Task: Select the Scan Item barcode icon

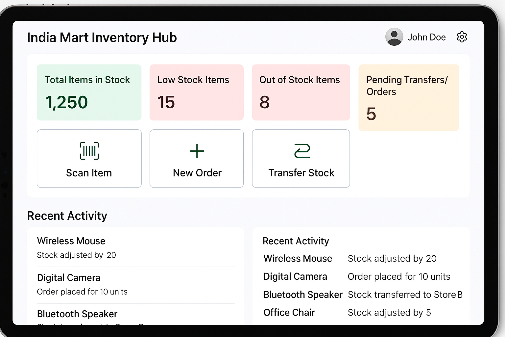Action: 89,151
